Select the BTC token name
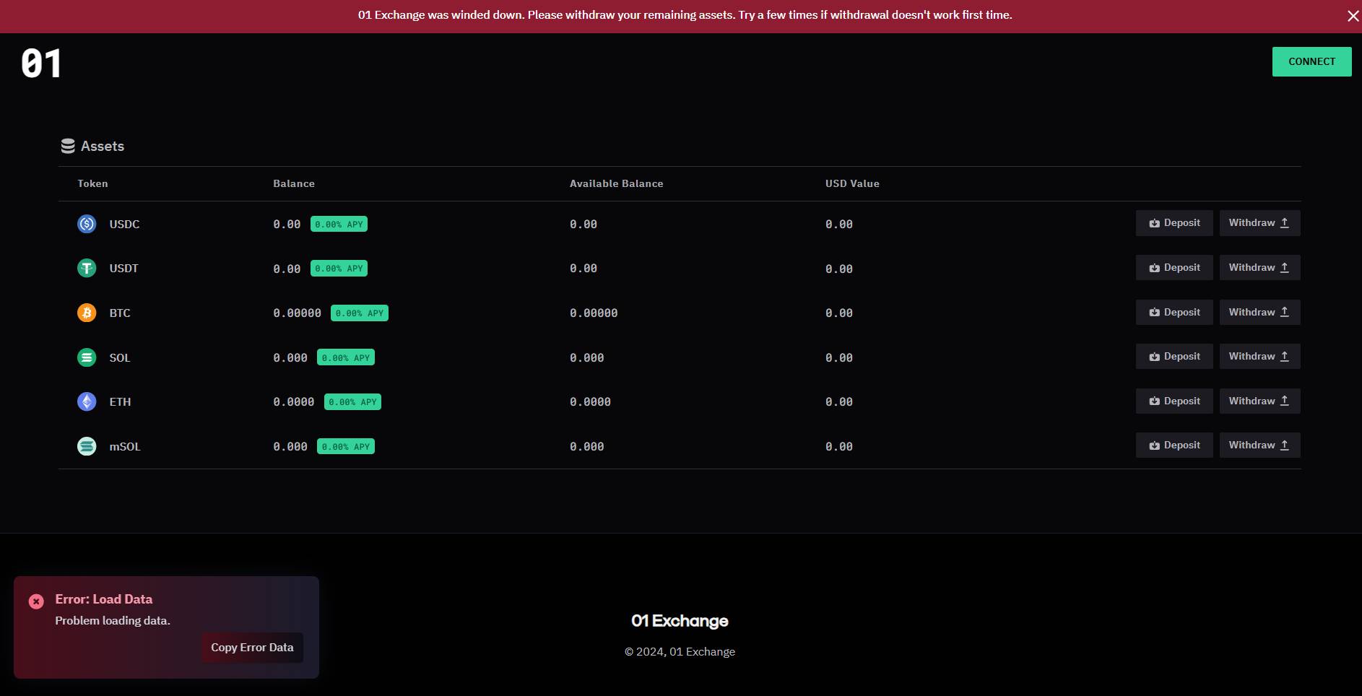The height and width of the screenshot is (696, 1362). pos(120,313)
